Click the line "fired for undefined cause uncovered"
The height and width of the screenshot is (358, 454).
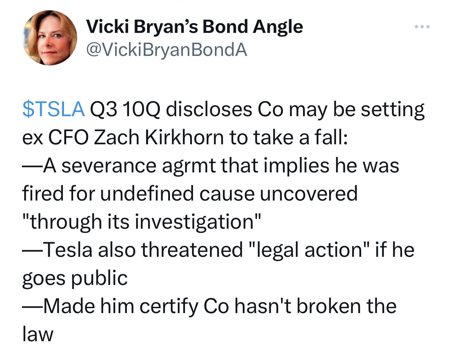tap(190, 193)
